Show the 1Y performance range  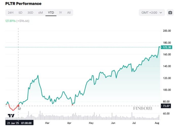pos(60,12)
